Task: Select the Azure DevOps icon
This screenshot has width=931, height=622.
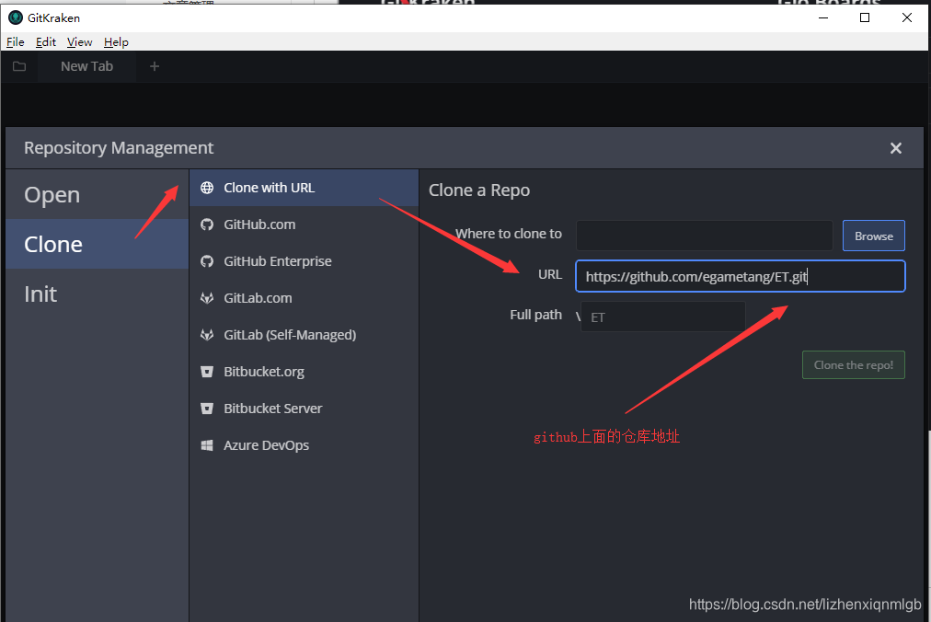Action: (207, 445)
